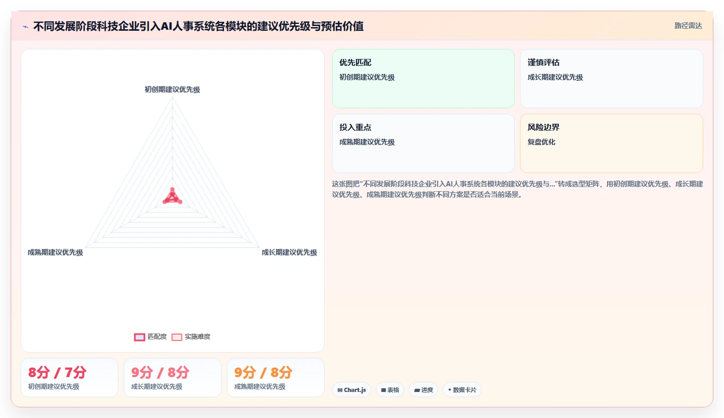Click the 匹配度 legend label
Viewport: 724px width, 418px height.
click(157, 337)
